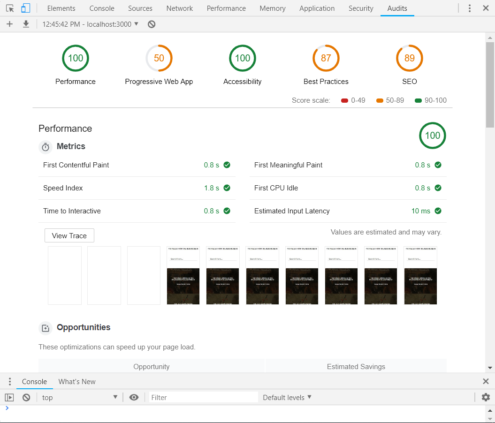The width and height of the screenshot is (495, 423).
Task: Open the drawer three-dot menu
Action: pos(10,381)
